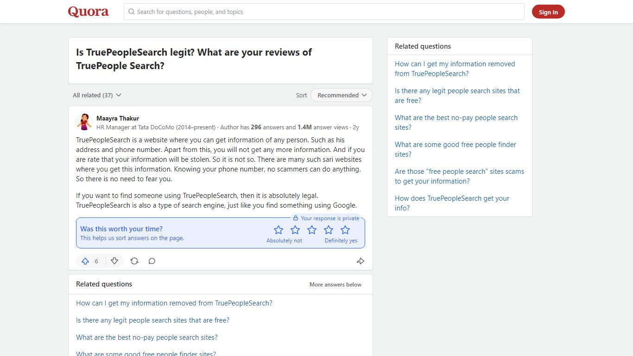The image size is (633, 356).
Task: Open lower list 'any legit people search sites' link
Action: (x=153, y=320)
